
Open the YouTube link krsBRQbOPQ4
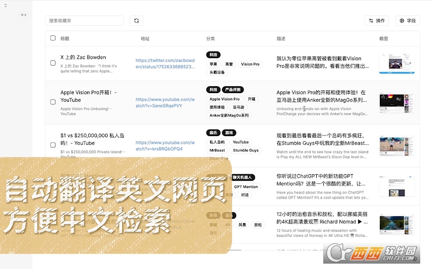[165, 145]
